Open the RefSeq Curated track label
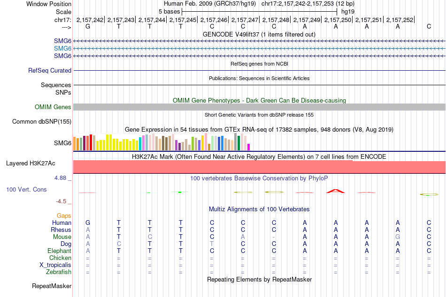446x297 pixels. click(x=50, y=70)
